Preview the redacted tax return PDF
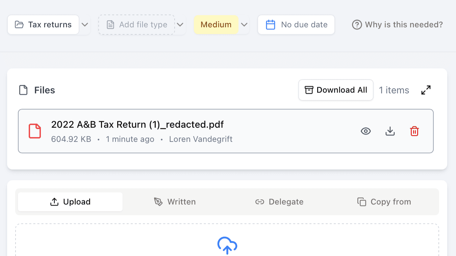The image size is (456, 256). 365,131
